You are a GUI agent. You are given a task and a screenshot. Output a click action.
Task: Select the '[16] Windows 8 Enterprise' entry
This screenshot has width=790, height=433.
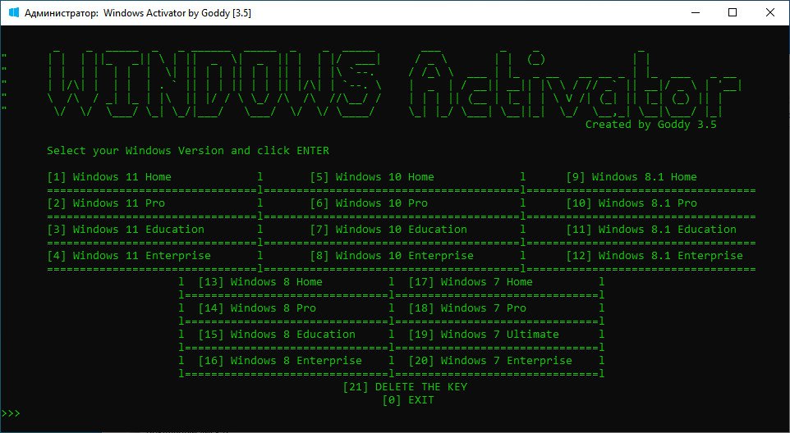coord(280,361)
